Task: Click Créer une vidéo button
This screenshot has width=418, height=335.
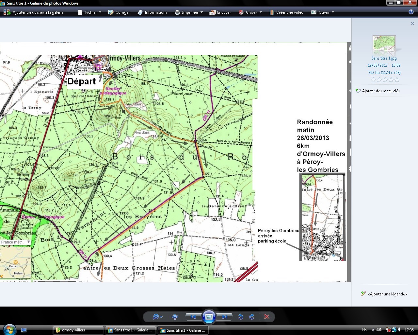Action: (286, 12)
